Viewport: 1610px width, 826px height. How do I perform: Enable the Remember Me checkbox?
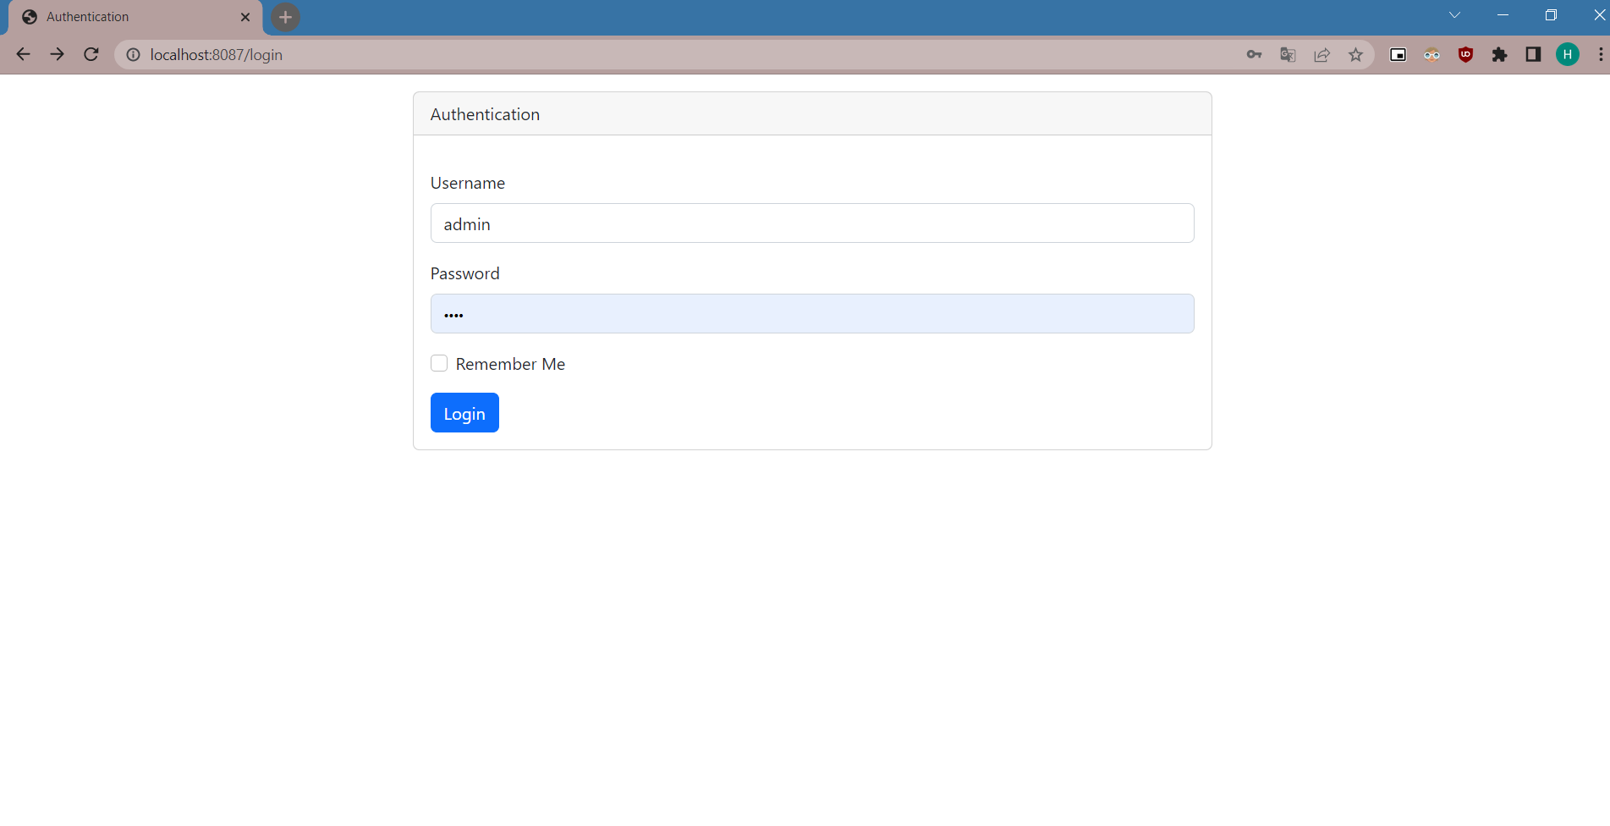439,362
